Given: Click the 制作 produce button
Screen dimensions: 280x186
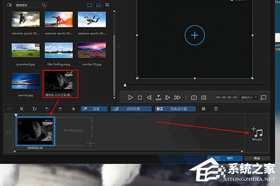Looking at the screenshot, I should 225,158.
